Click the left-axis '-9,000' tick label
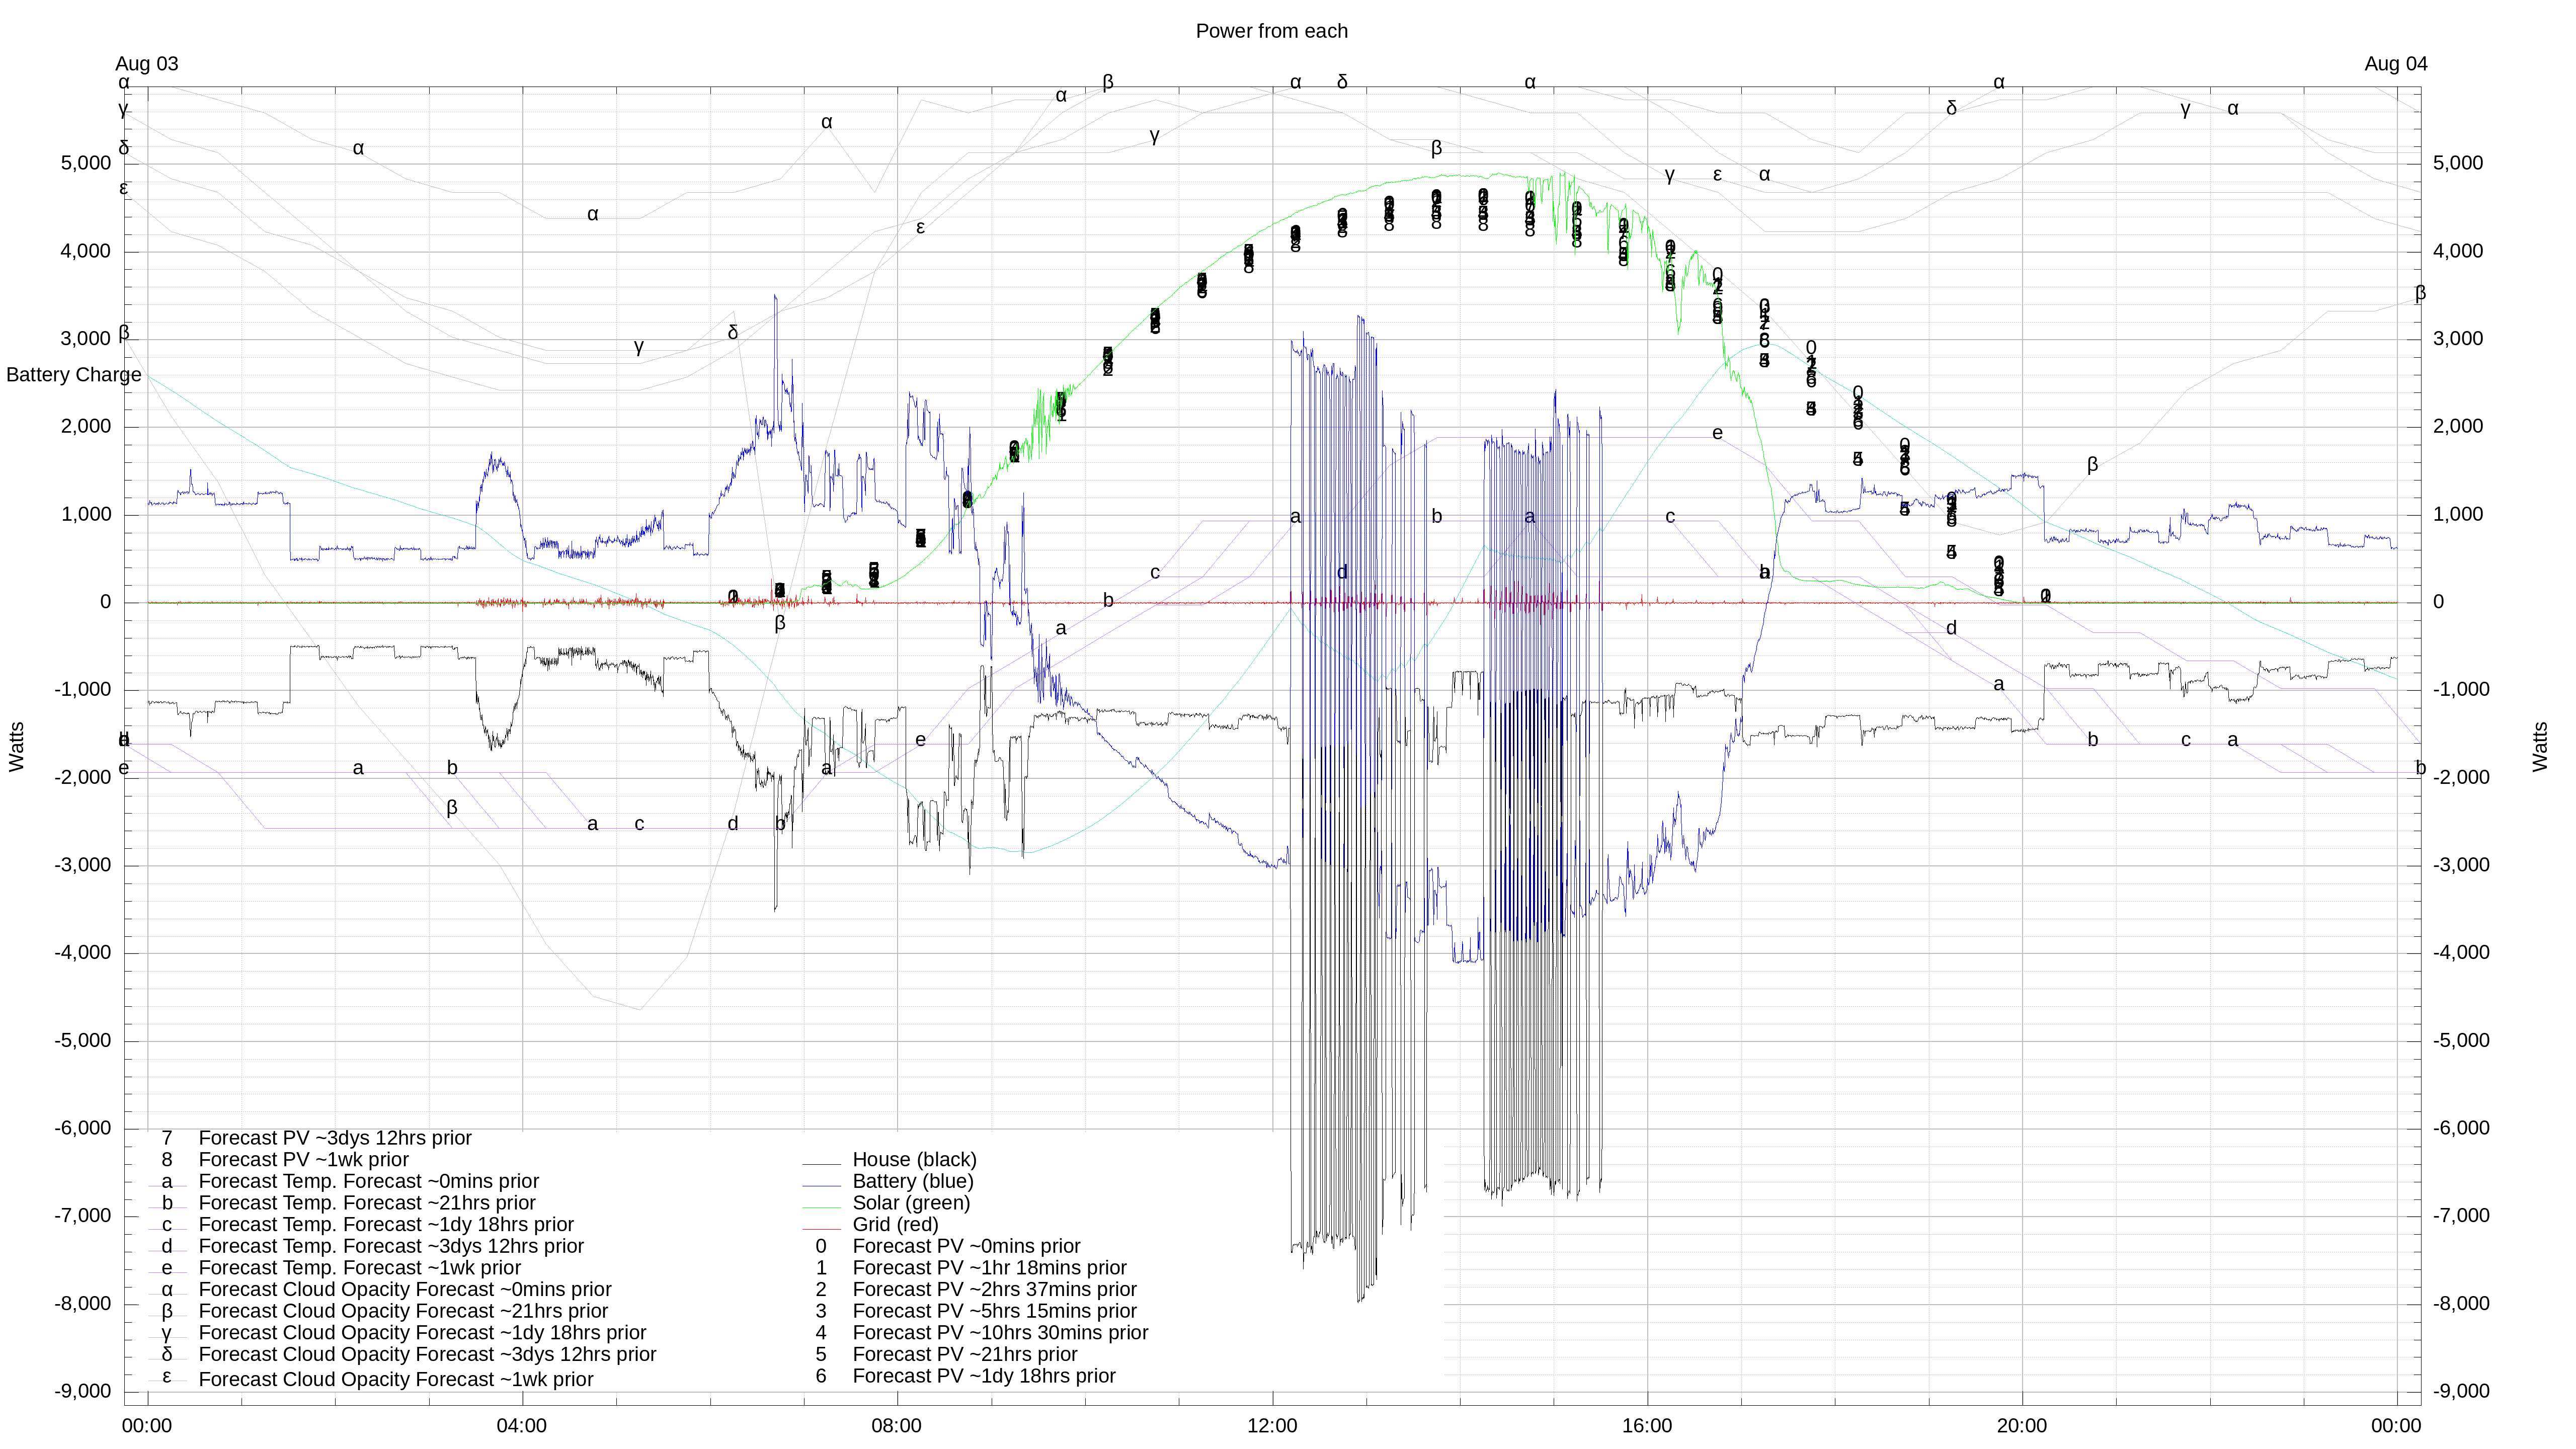2576x1449 pixels. tap(83, 1392)
